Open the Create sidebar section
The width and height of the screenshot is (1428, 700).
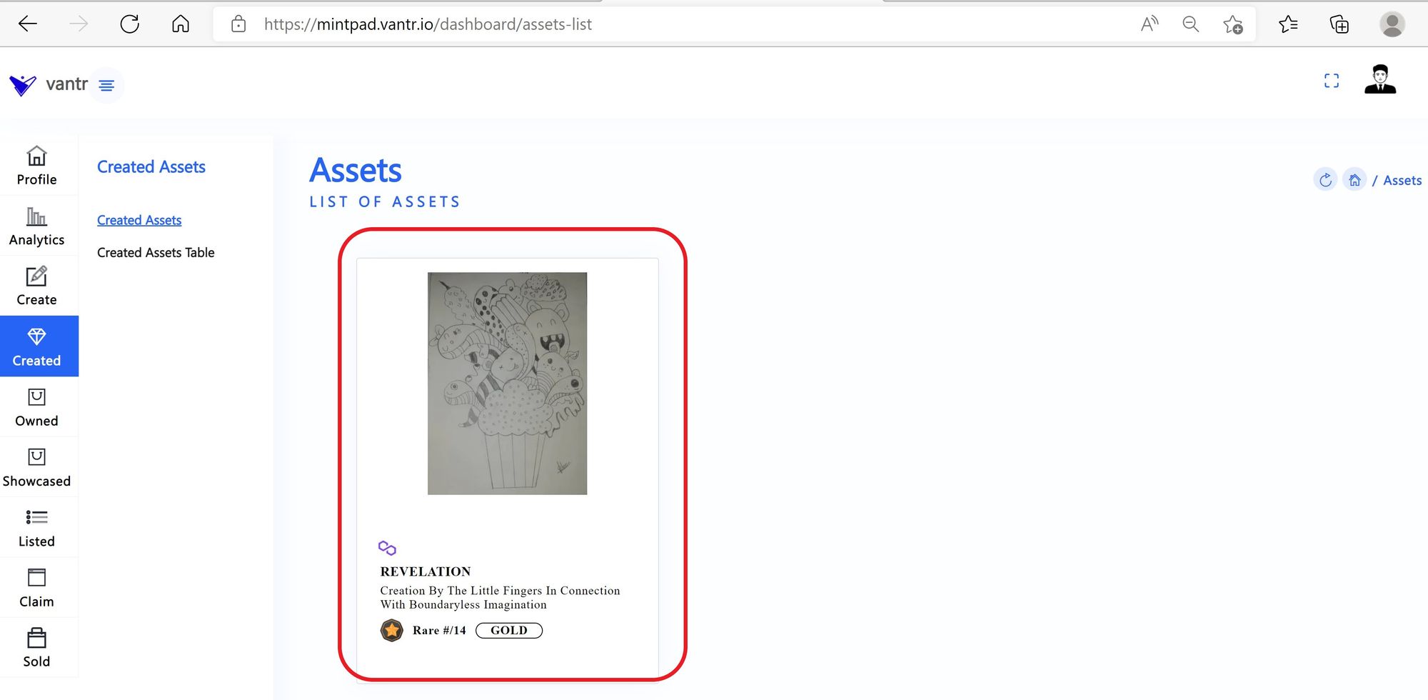click(37, 286)
